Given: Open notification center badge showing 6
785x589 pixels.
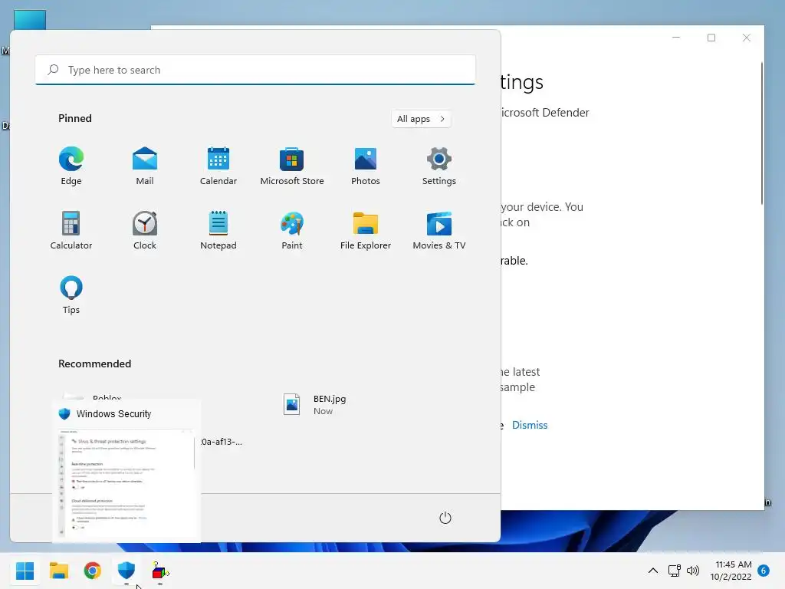Looking at the screenshot, I should coord(764,571).
